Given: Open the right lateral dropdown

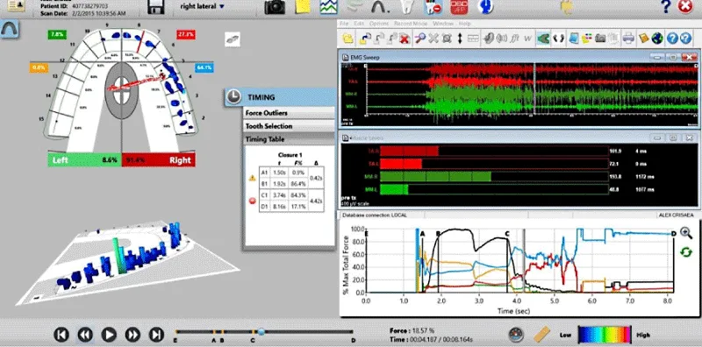Looking at the screenshot, I should (x=202, y=6).
